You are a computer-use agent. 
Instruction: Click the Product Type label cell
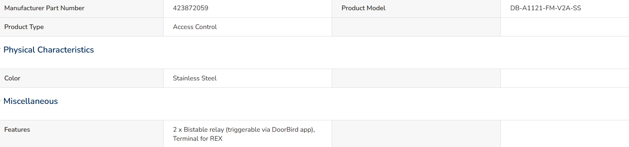[x=82, y=27]
